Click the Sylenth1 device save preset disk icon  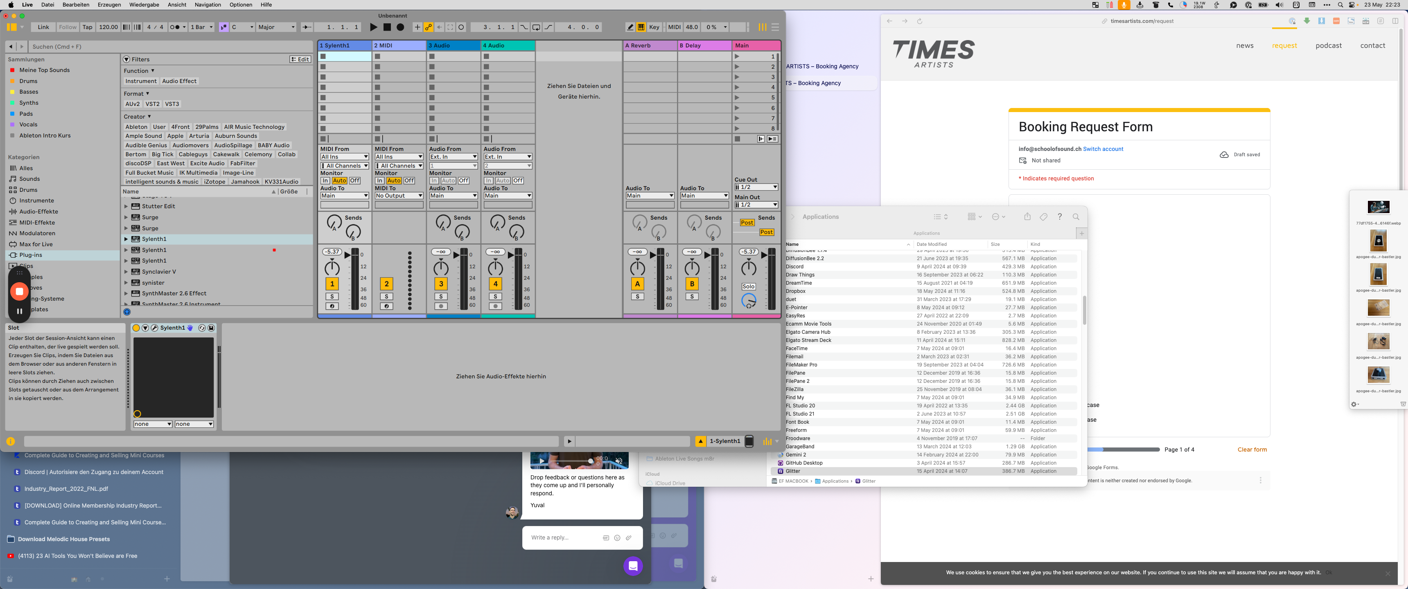tap(212, 328)
